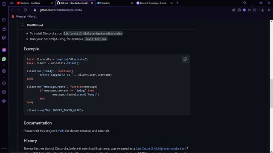This screenshot has height=153, width=273.
Task: Open the shopping bag sidebar icon
Action: (4, 29)
